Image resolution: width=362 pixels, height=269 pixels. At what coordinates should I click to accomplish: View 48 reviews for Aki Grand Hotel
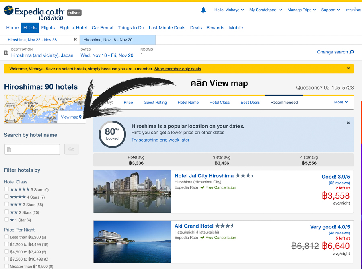339,233
